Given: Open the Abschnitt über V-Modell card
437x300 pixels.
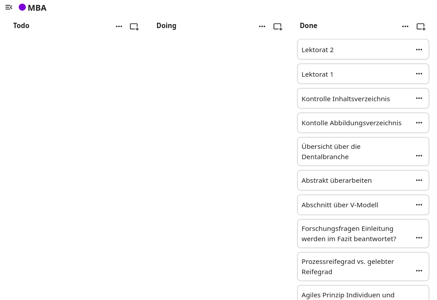Looking at the screenshot, I should 340,205.
